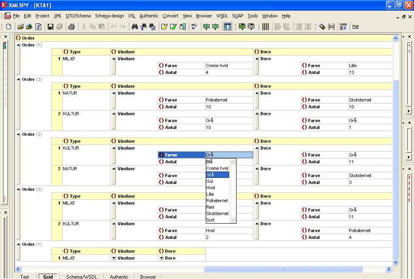
Task: Collapse the first Order (1) node
Action: pyautogui.click(x=18, y=45)
